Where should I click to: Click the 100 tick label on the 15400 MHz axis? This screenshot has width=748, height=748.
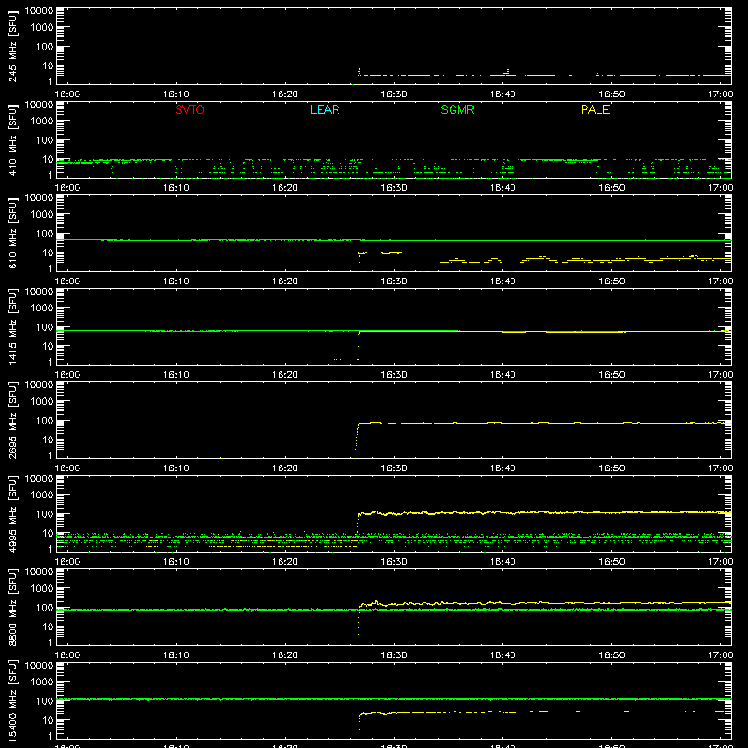(45, 701)
